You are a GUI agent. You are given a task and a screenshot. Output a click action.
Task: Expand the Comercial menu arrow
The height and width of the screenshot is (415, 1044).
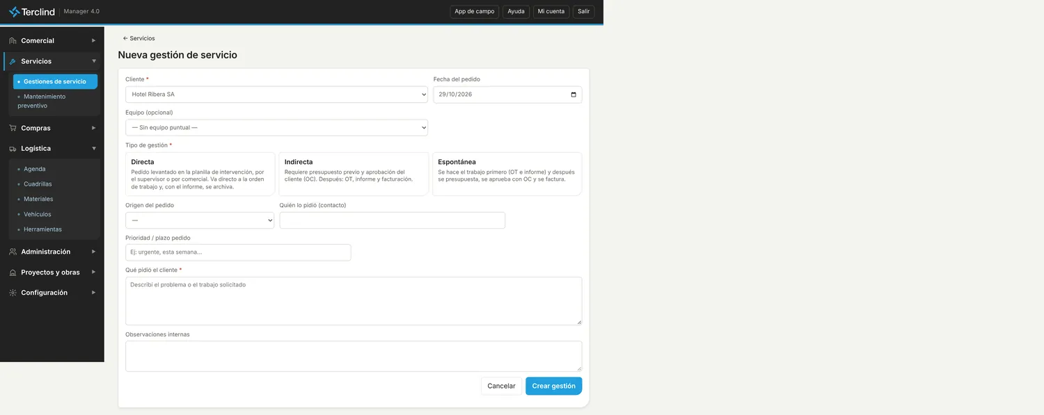pos(94,40)
